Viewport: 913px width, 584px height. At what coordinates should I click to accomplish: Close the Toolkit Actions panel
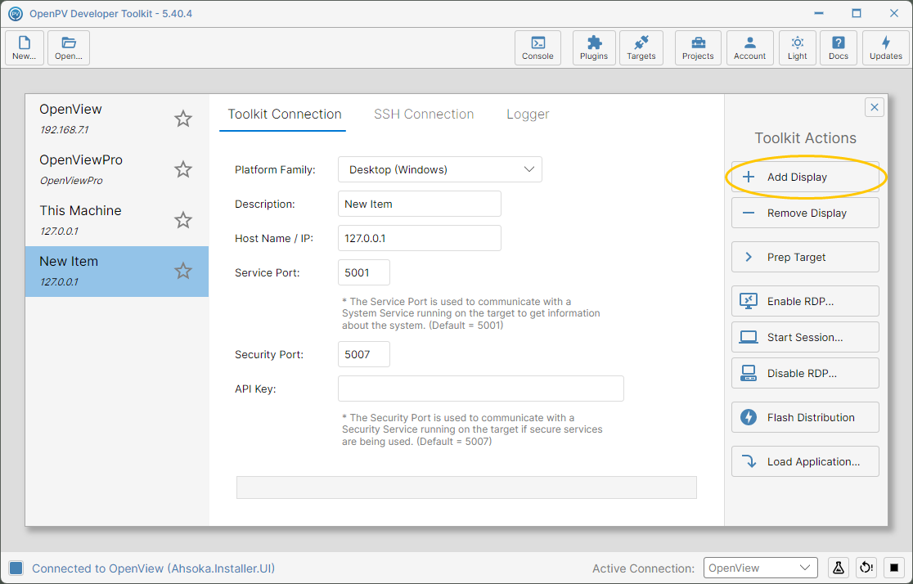click(x=874, y=107)
